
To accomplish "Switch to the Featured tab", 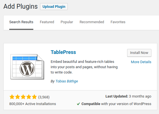I will pyautogui.click(x=47, y=22).
